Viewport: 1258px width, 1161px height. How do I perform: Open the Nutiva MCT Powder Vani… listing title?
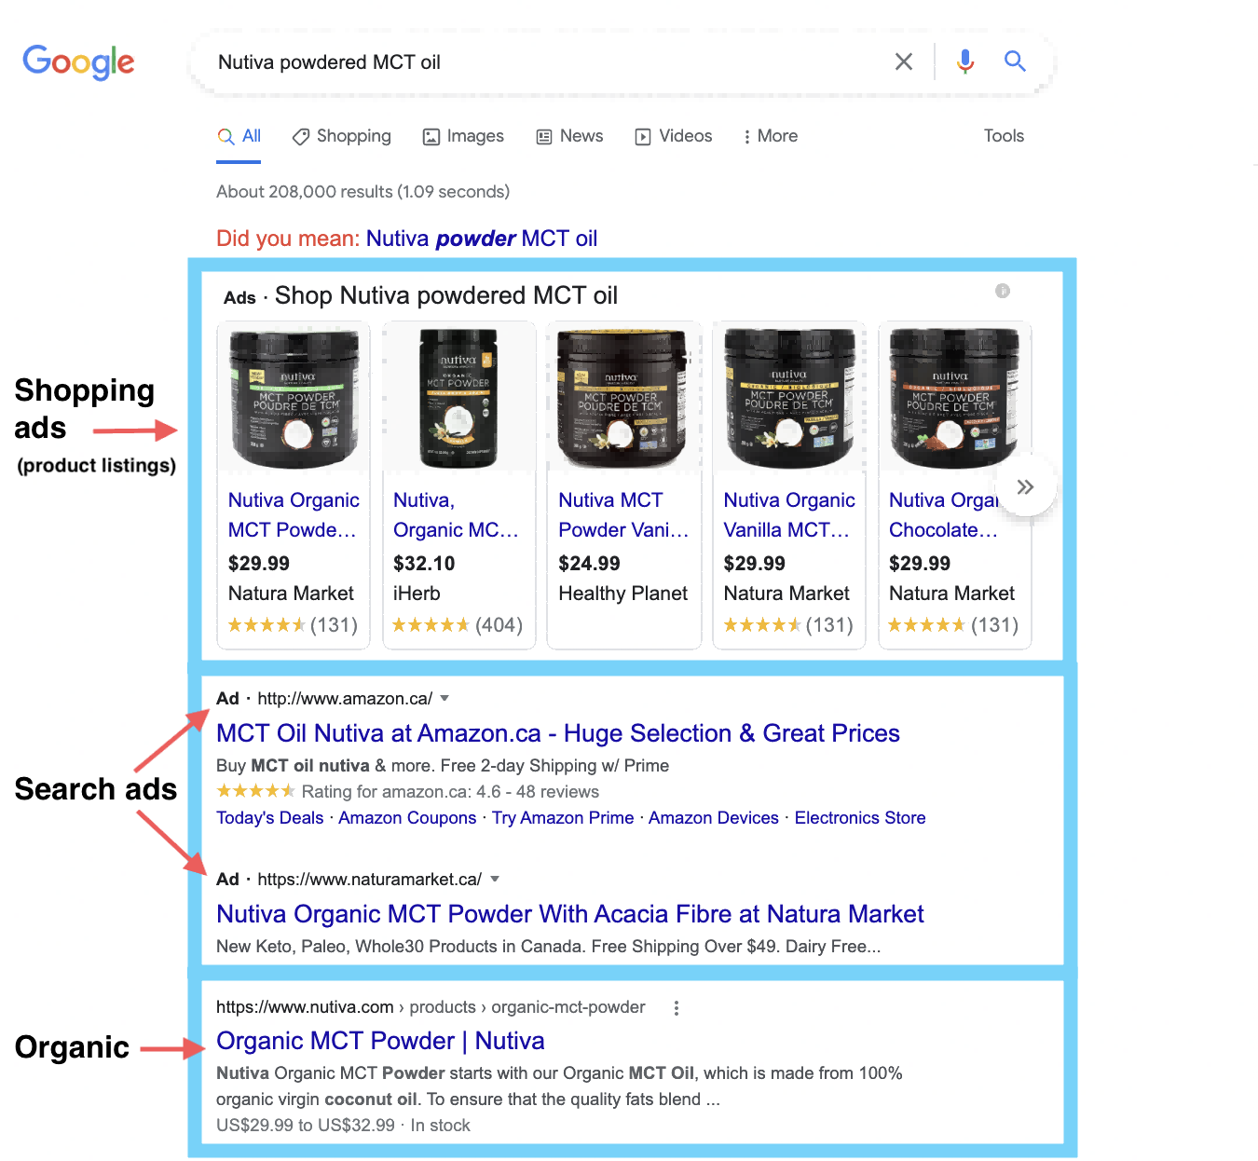(x=623, y=515)
